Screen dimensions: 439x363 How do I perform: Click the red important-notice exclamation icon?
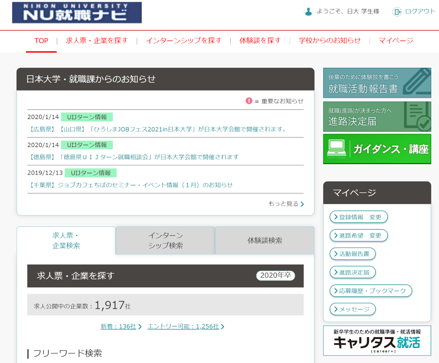(x=249, y=101)
